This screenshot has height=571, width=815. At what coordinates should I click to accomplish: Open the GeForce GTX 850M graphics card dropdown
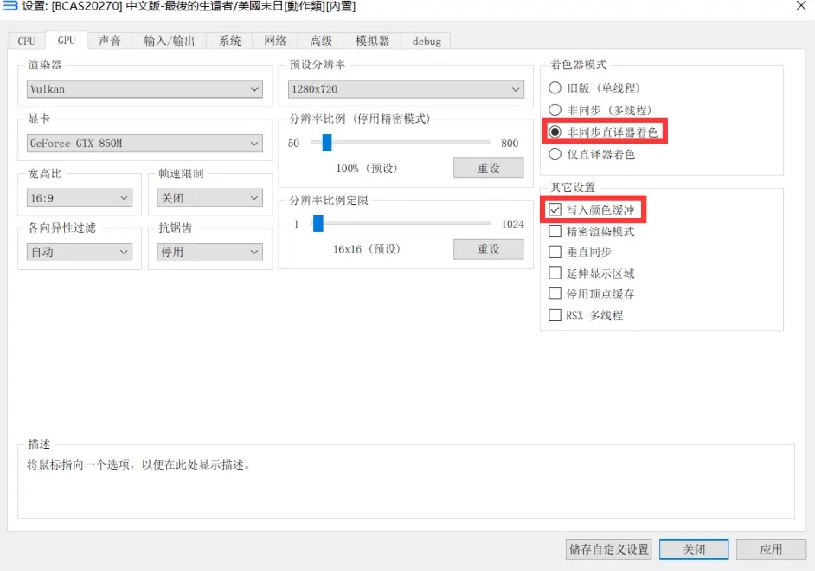point(144,143)
